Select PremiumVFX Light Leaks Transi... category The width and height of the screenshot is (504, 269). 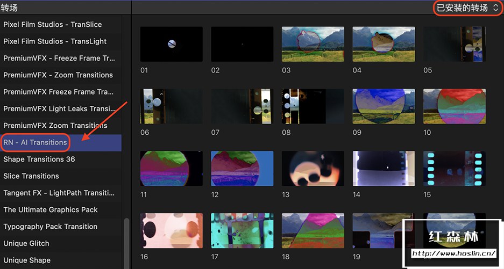pyautogui.click(x=61, y=109)
